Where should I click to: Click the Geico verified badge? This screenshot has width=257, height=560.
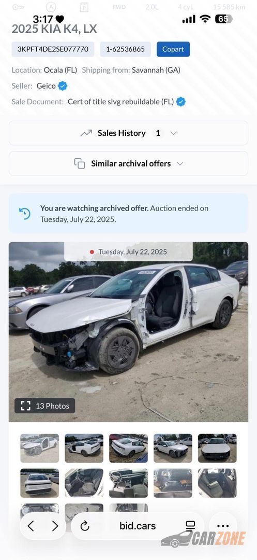point(63,86)
